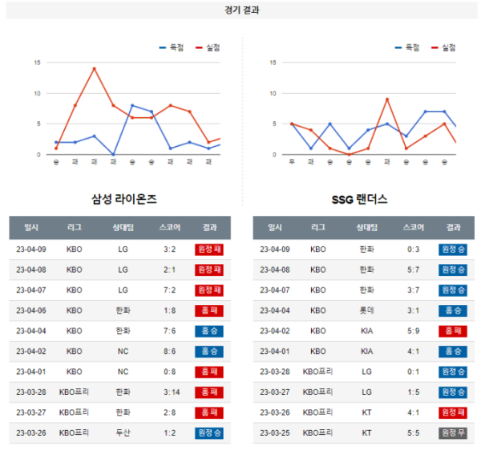Click date 23-04-07 in Samsung table
The width and height of the screenshot is (481, 459).
pos(31,290)
